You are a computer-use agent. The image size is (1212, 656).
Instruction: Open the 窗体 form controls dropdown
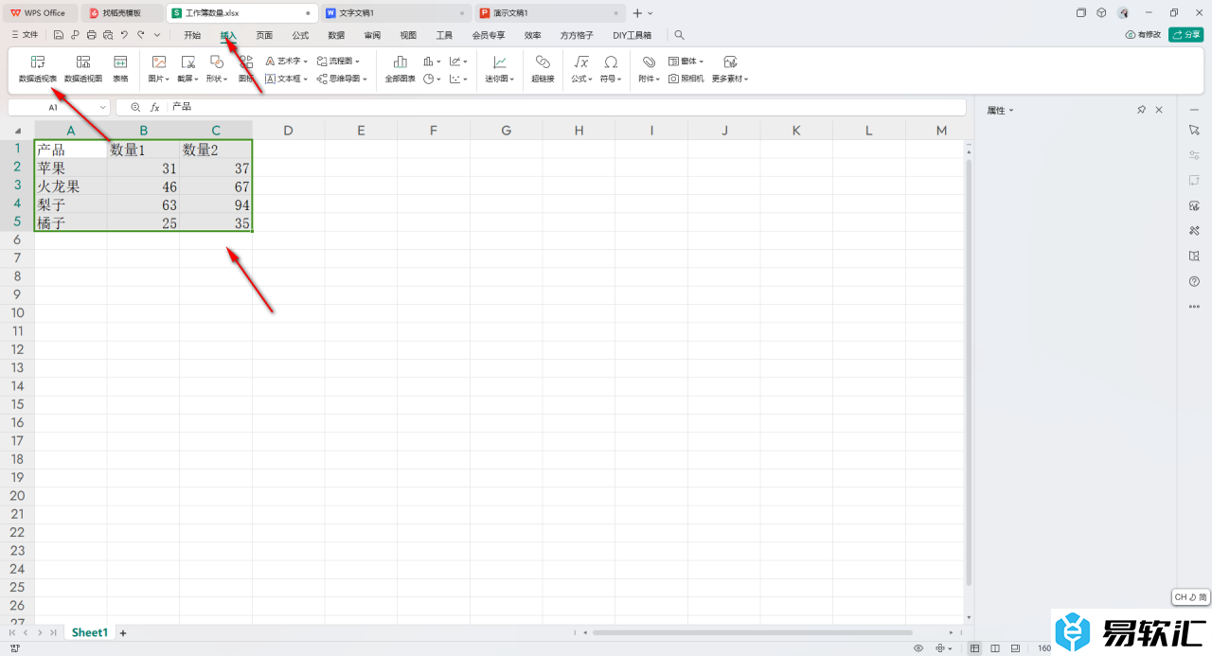[686, 61]
